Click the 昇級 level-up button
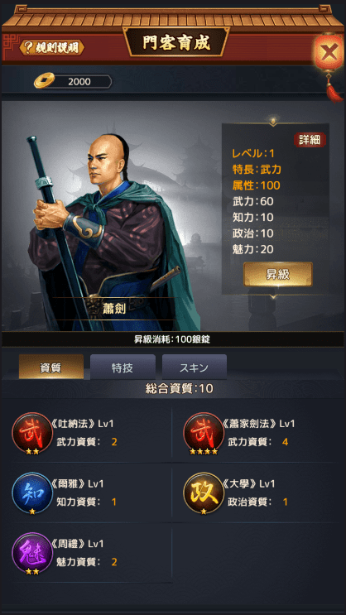Viewport: 346px width, 615px height. coord(278,274)
